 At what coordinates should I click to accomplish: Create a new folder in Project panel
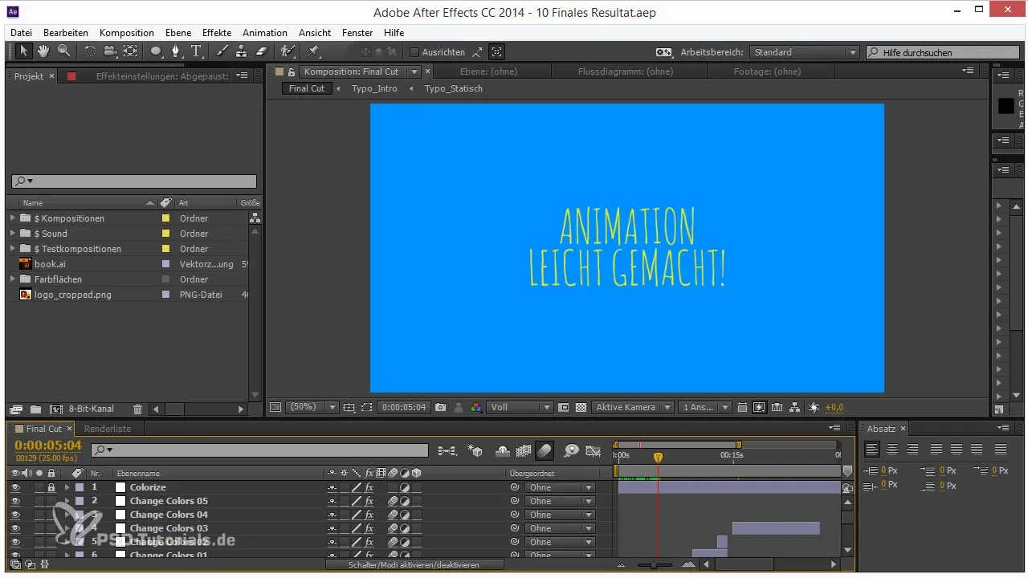point(35,409)
